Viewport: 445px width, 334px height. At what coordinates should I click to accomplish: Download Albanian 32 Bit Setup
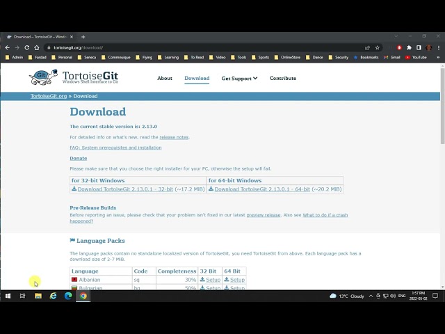pyautogui.click(x=213, y=280)
